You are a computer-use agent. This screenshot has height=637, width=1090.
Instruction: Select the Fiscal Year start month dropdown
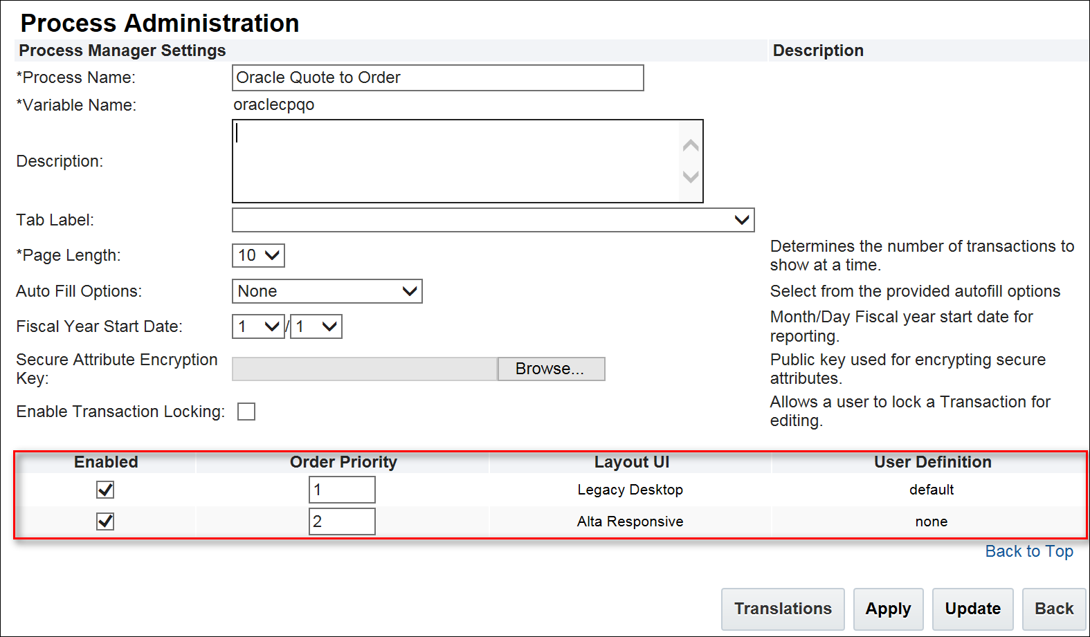tap(257, 326)
